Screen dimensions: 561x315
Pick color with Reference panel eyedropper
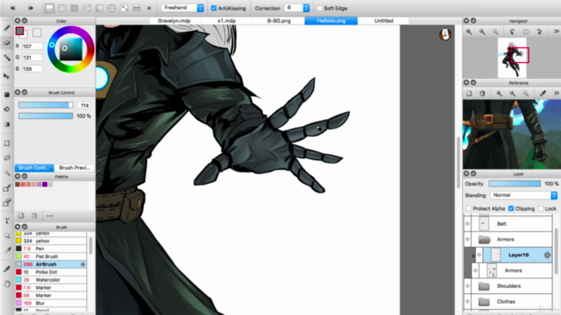click(543, 94)
